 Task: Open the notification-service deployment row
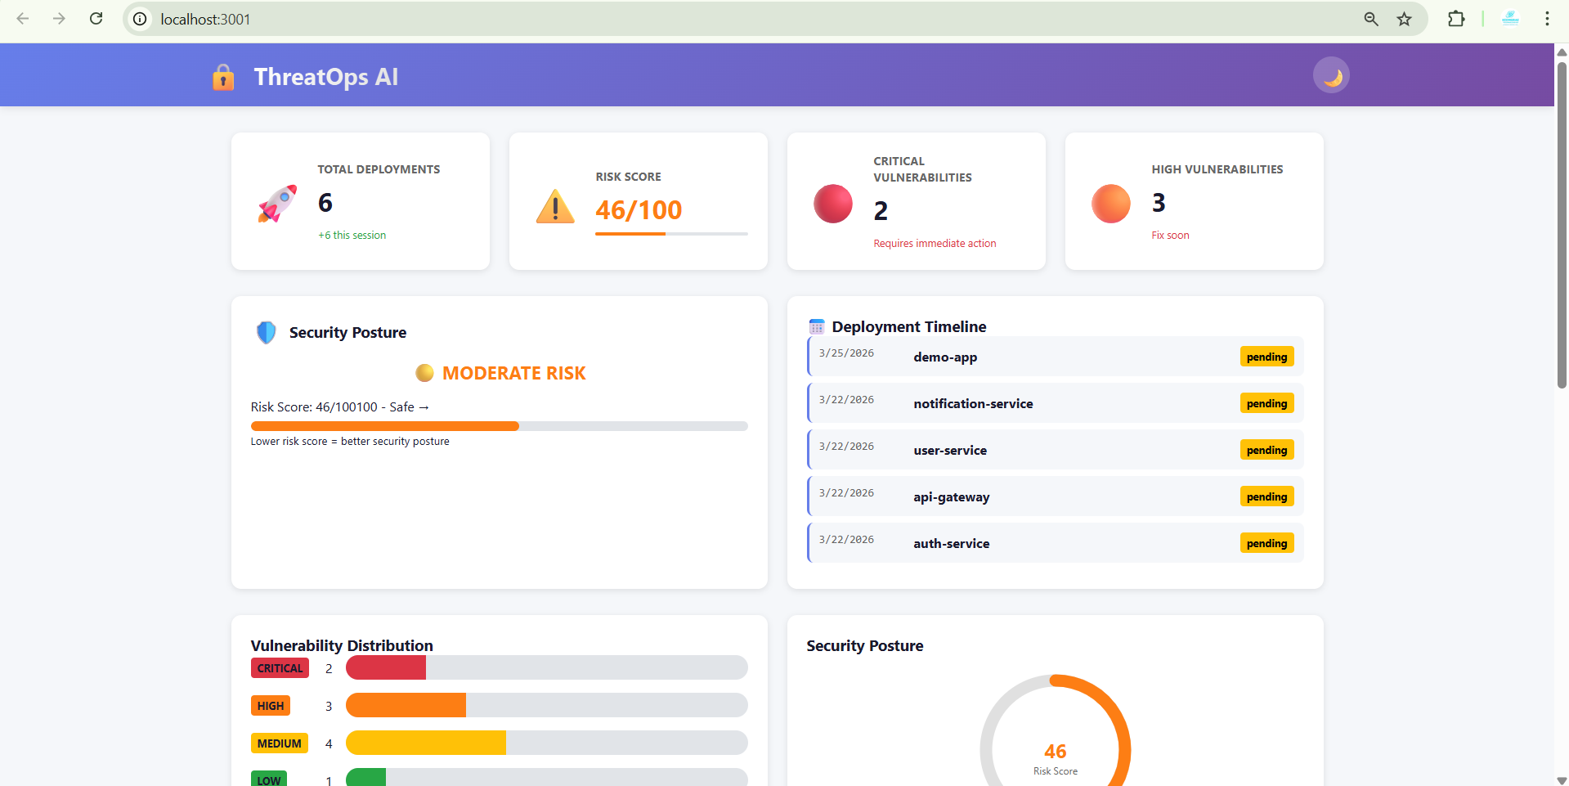[1055, 403]
